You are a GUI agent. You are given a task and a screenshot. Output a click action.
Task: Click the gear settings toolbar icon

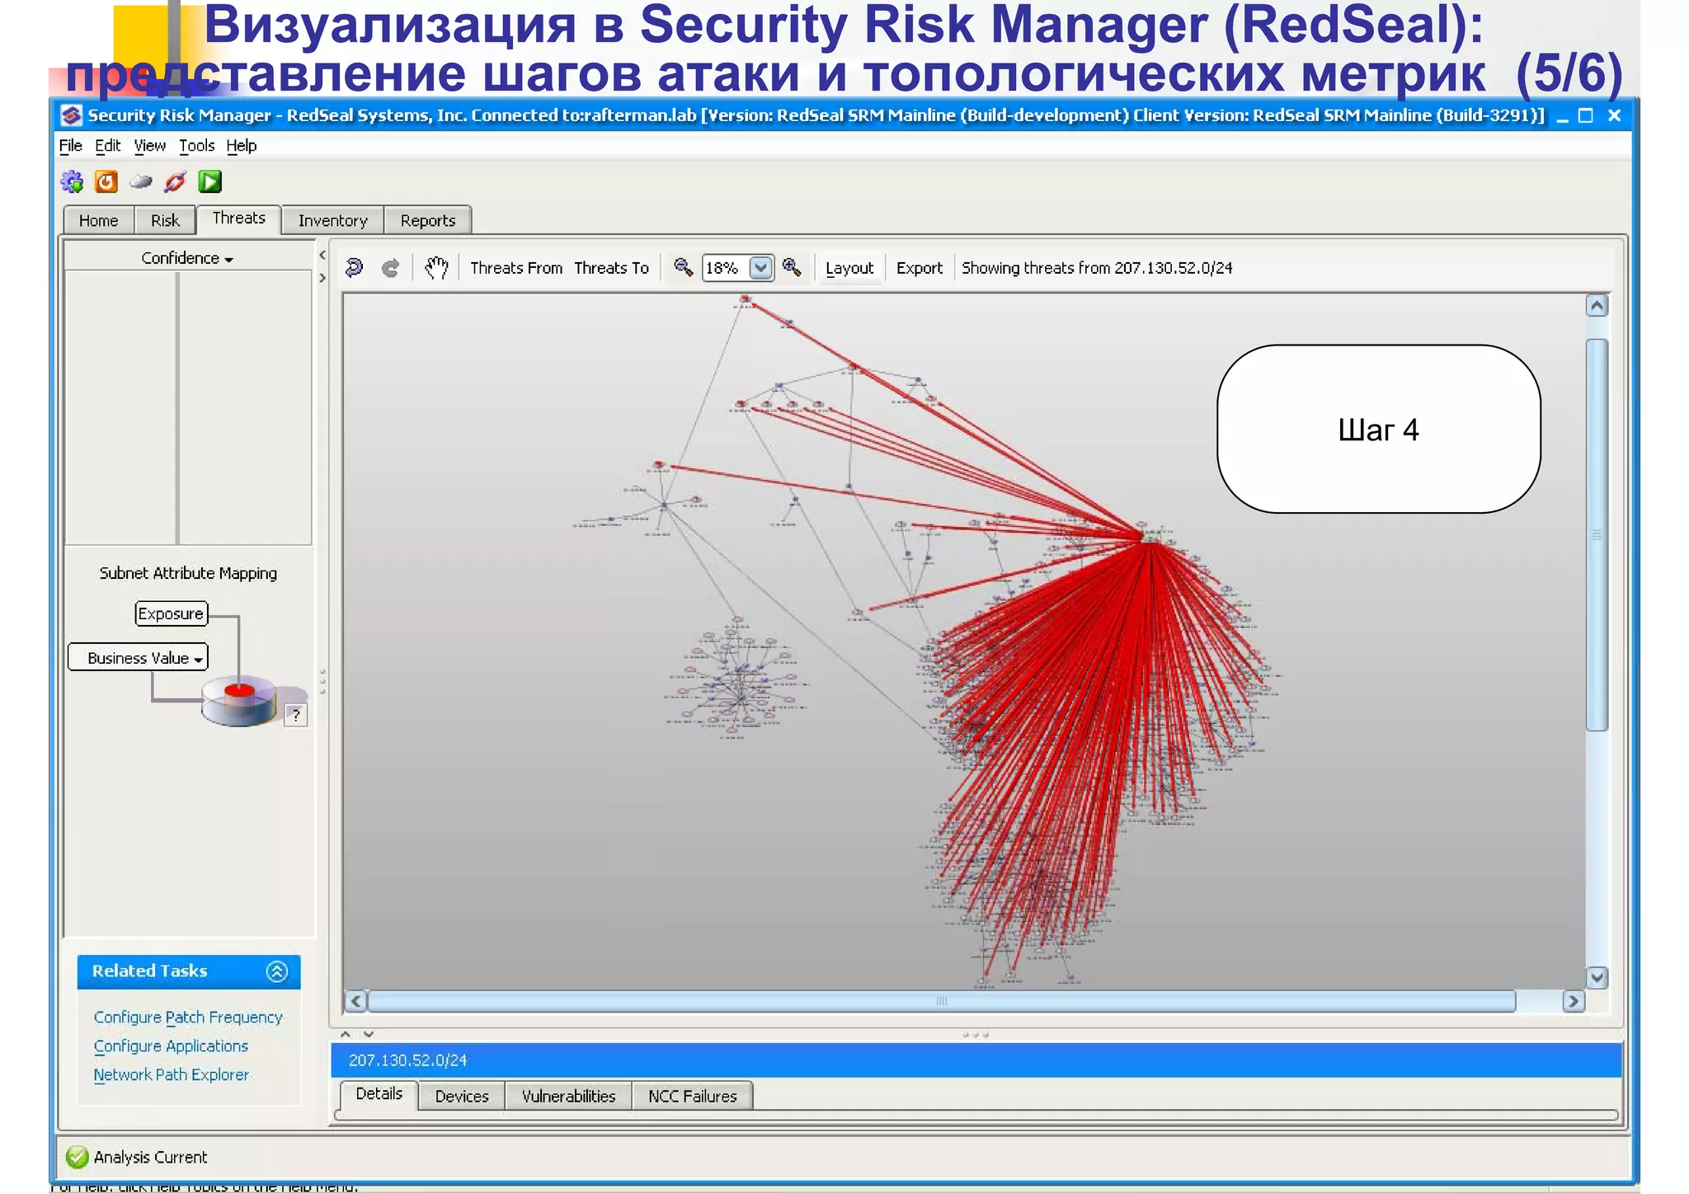click(73, 181)
